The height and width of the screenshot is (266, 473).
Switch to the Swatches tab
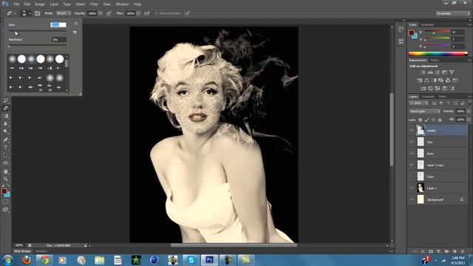click(427, 24)
